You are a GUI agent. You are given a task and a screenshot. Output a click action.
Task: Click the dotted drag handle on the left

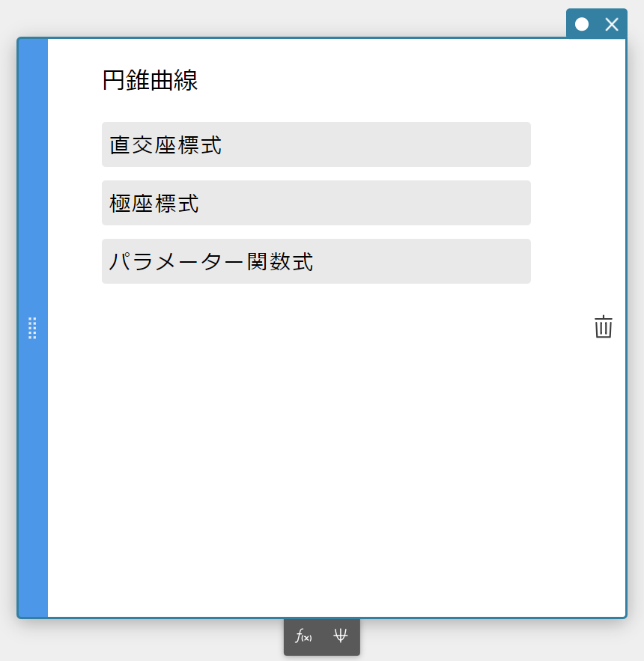32,328
